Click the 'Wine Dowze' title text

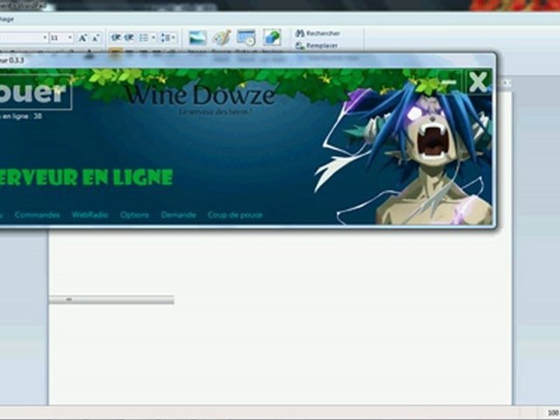[x=200, y=95]
